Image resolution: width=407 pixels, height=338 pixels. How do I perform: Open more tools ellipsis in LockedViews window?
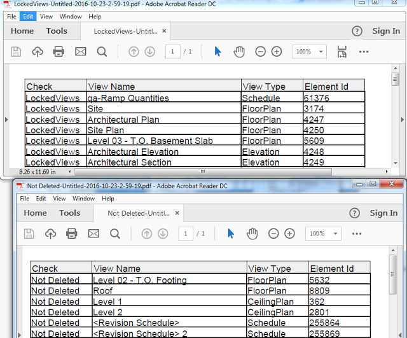(x=364, y=52)
